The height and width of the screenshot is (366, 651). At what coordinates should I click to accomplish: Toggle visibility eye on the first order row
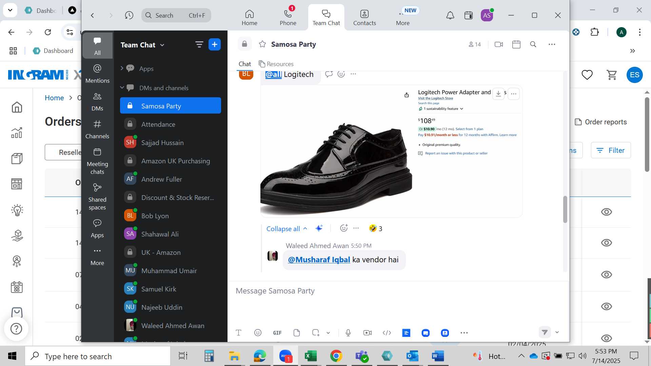tap(606, 212)
